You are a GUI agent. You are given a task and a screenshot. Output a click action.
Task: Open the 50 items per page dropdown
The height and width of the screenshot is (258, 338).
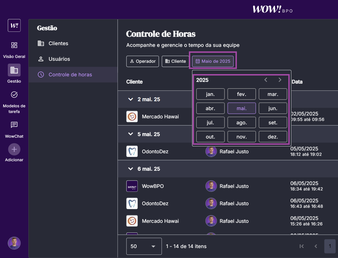pos(144,246)
